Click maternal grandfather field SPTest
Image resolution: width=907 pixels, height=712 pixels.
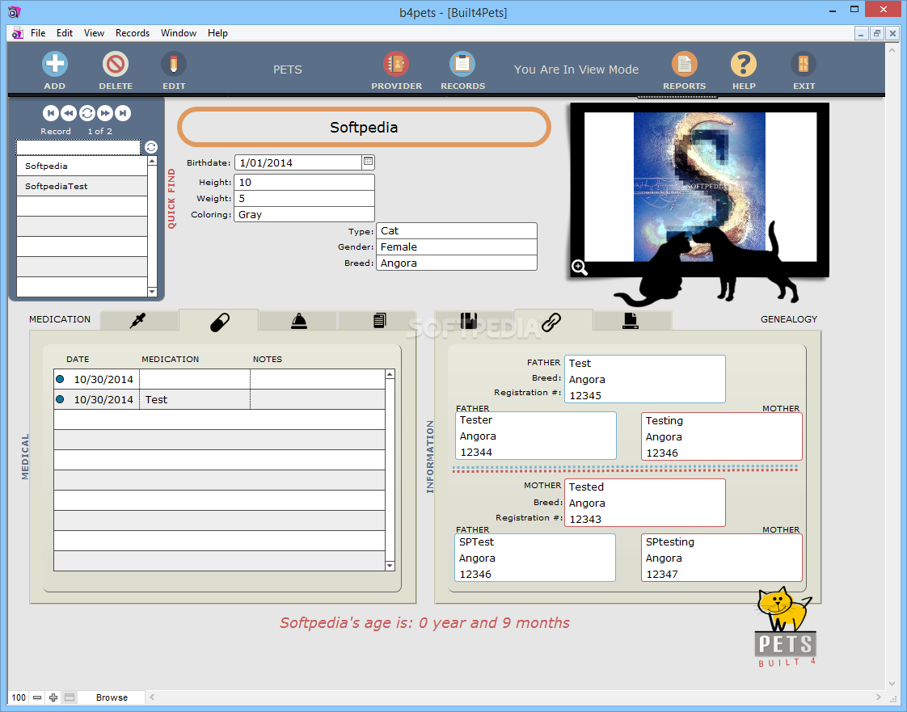pos(535,542)
